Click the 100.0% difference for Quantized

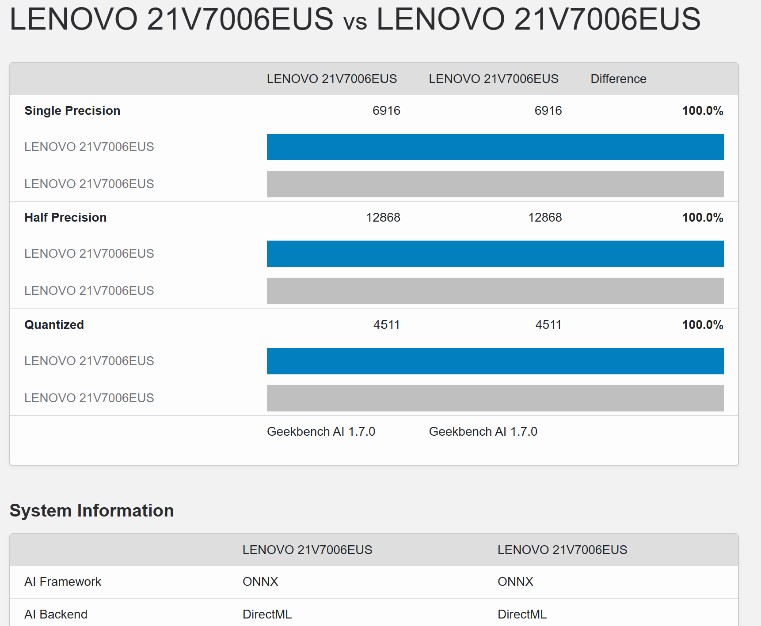point(703,324)
